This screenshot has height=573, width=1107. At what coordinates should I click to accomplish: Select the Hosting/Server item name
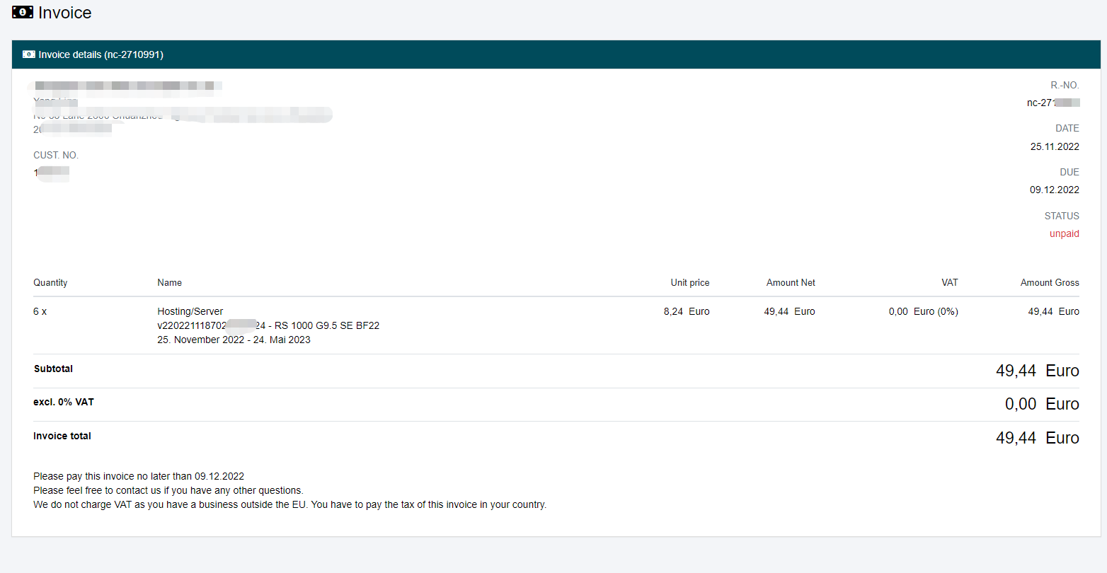190,311
